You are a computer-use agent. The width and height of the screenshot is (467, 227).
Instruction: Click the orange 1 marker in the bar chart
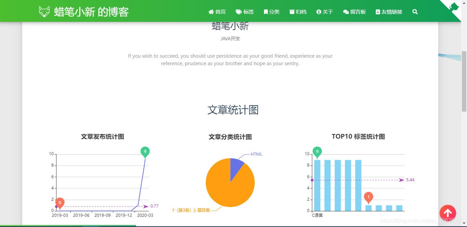368,197
